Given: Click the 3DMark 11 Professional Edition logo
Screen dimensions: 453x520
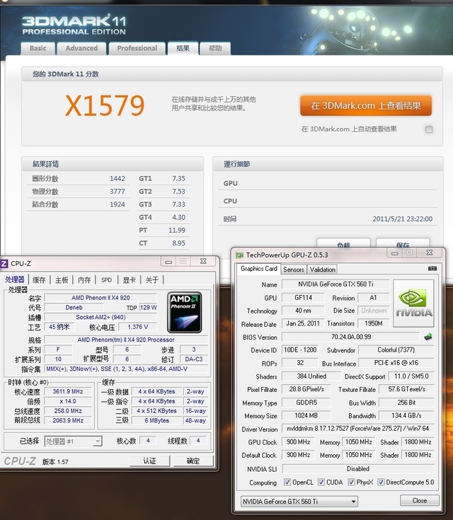Looking at the screenshot, I should coord(74,25).
